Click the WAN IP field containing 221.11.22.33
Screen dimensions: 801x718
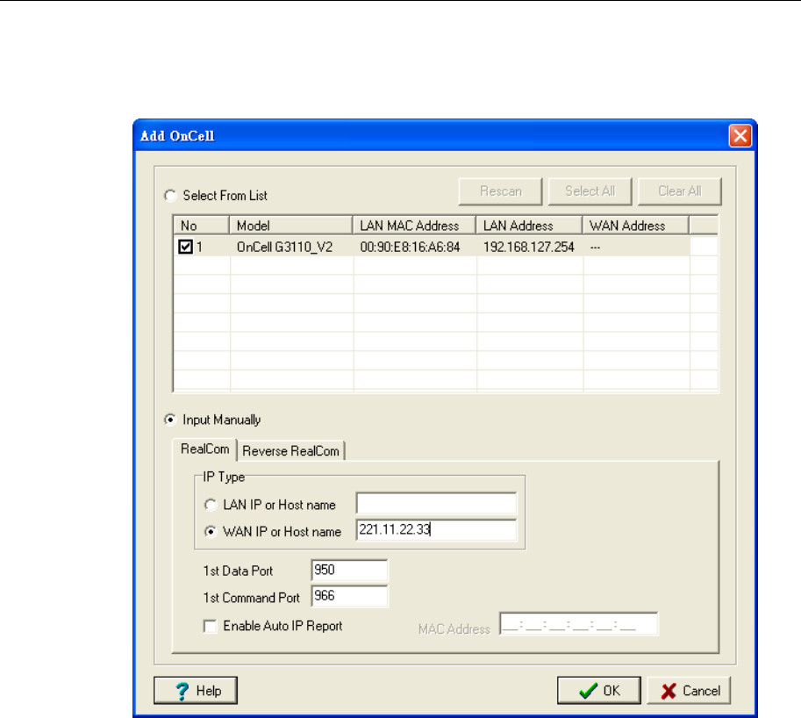(x=436, y=530)
